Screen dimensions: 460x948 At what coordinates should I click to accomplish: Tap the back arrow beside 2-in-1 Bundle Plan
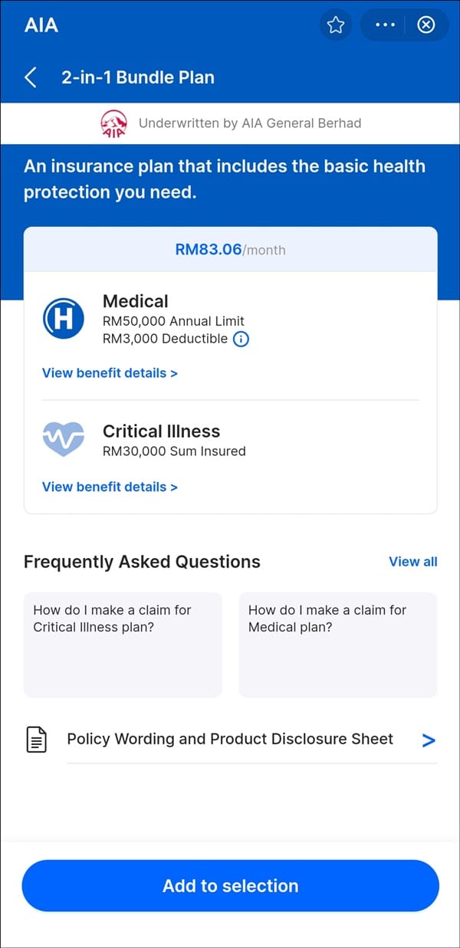(29, 77)
